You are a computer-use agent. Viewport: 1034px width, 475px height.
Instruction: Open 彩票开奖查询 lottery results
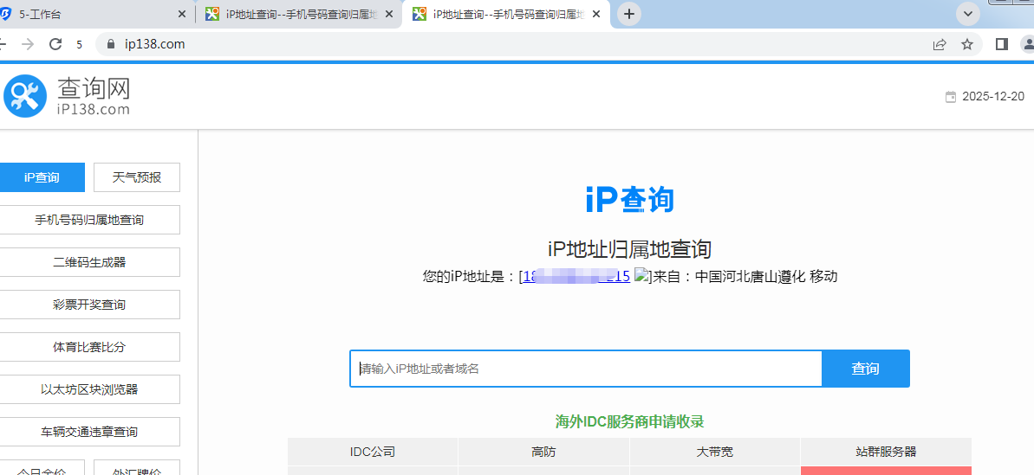(x=89, y=305)
